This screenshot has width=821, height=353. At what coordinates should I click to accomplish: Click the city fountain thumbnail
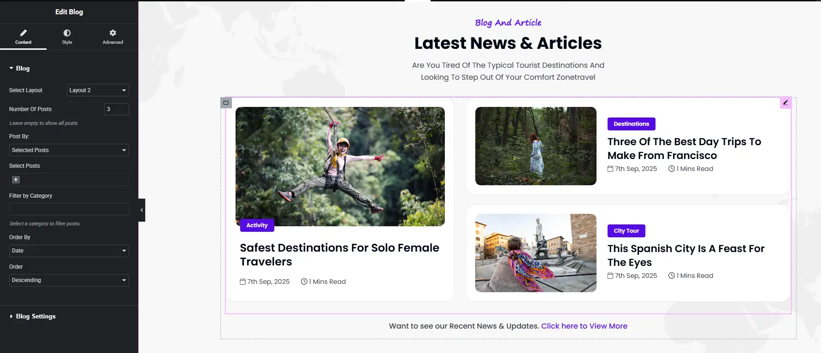pyautogui.click(x=536, y=253)
